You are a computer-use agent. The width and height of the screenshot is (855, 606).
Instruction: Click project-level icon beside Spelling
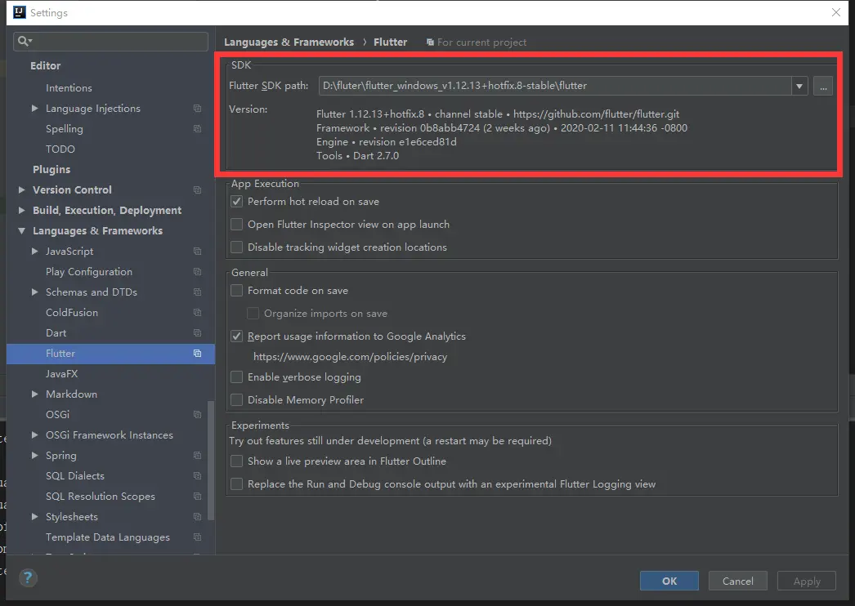(197, 128)
